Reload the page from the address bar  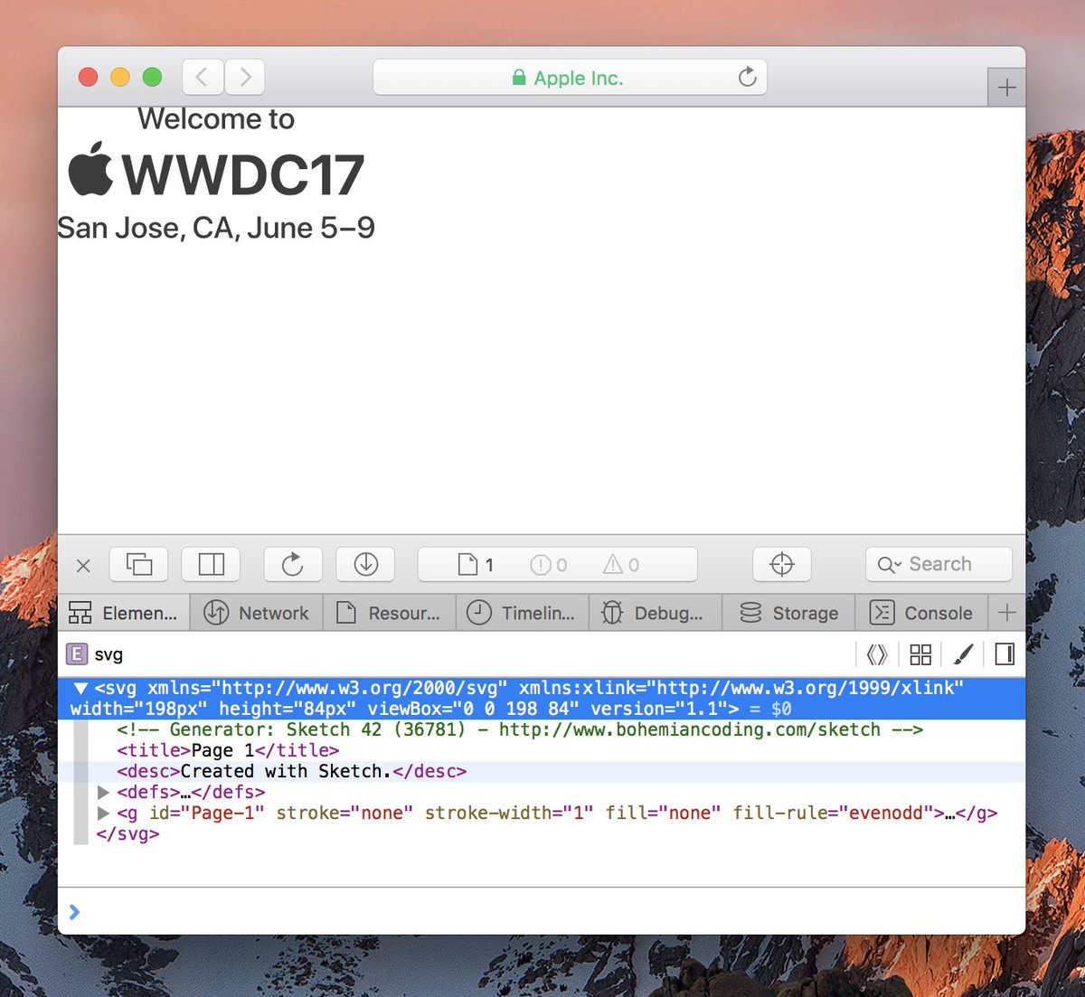(747, 78)
